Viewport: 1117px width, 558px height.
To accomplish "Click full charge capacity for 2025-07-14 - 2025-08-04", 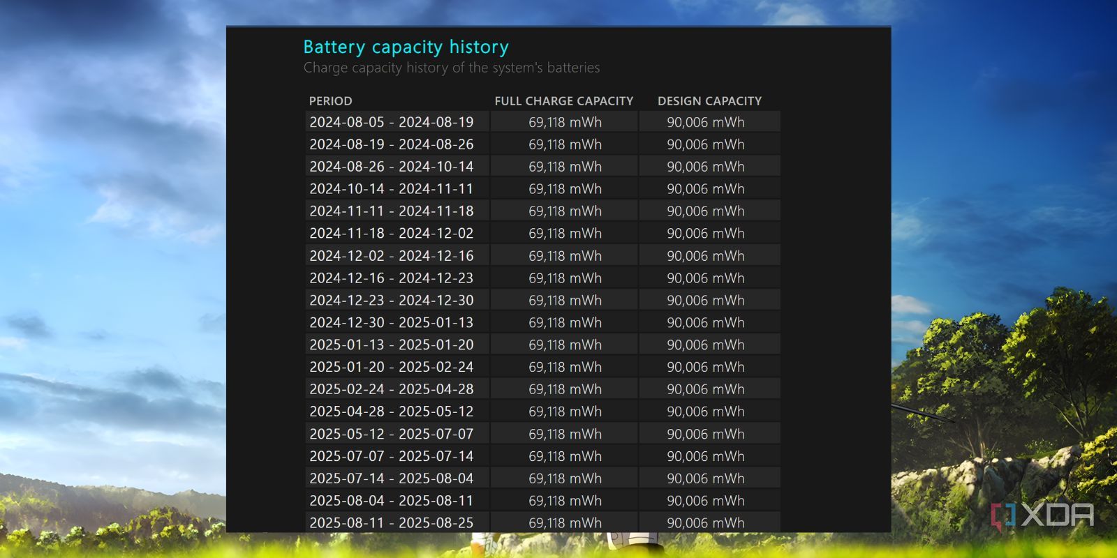I will (565, 478).
